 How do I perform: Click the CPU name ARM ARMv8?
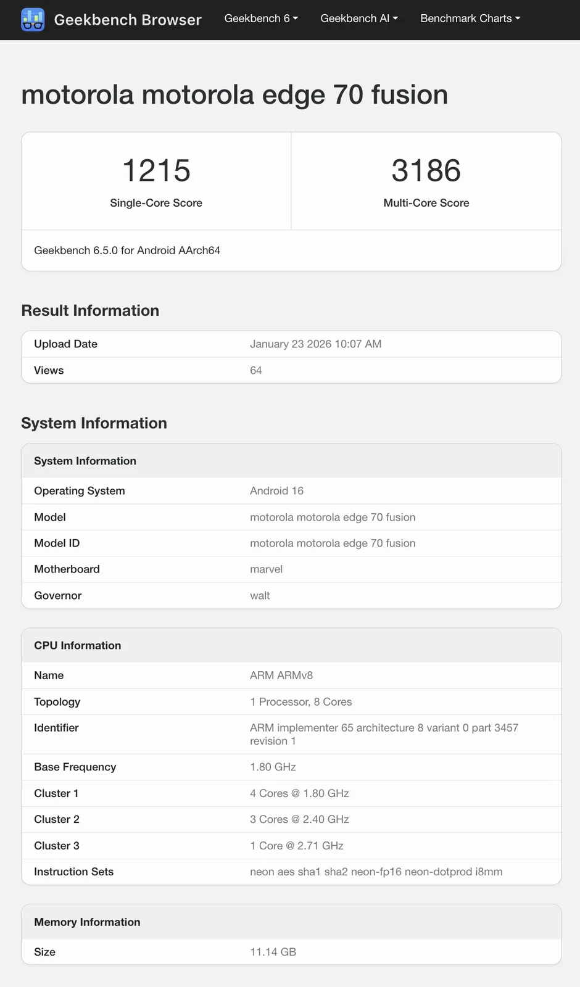(281, 675)
